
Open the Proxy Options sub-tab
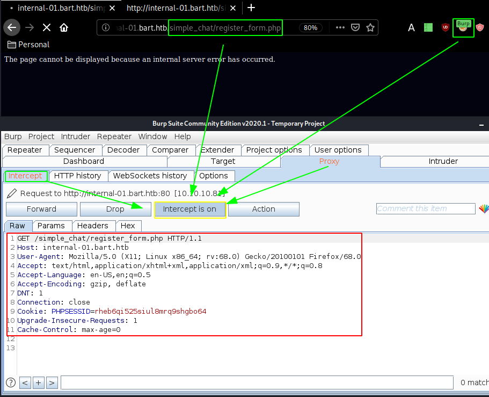tap(214, 176)
